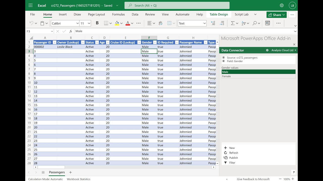Viewport: 323px width, 181px height.
Task: Click the Merge cells icon
Action: click(169, 23)
